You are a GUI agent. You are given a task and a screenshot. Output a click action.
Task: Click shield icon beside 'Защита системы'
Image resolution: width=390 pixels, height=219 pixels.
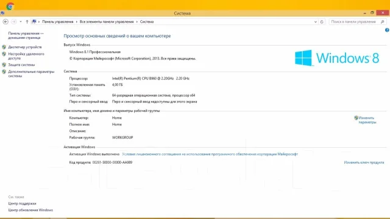coord(4,65)
